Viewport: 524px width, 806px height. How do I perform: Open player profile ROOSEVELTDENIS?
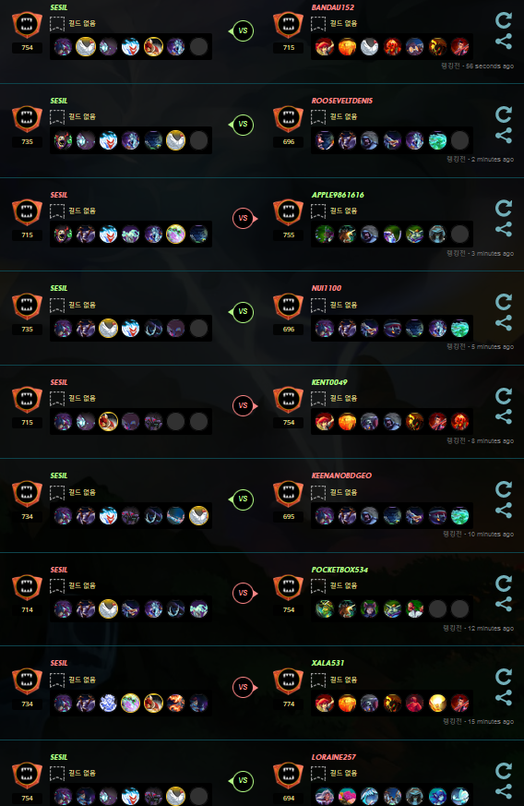tap(342, 101)
